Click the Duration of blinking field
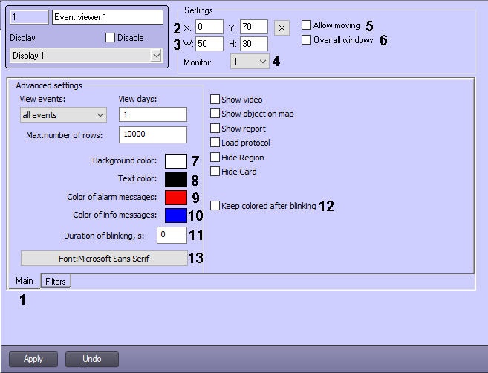Screen dimensions: 488x373 (172, 235)
